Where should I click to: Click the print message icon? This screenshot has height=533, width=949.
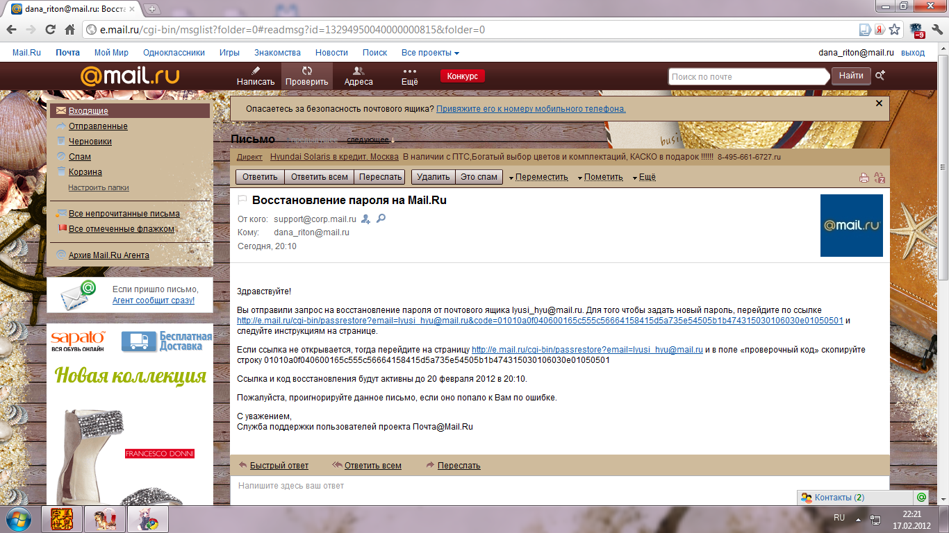point(864,178)
